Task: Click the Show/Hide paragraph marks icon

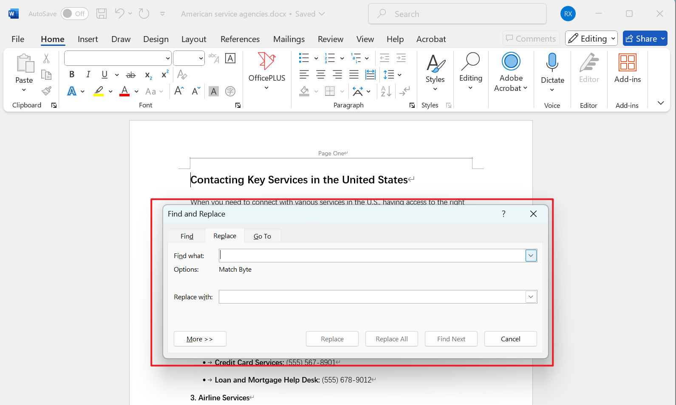Action: coord(404,91)
